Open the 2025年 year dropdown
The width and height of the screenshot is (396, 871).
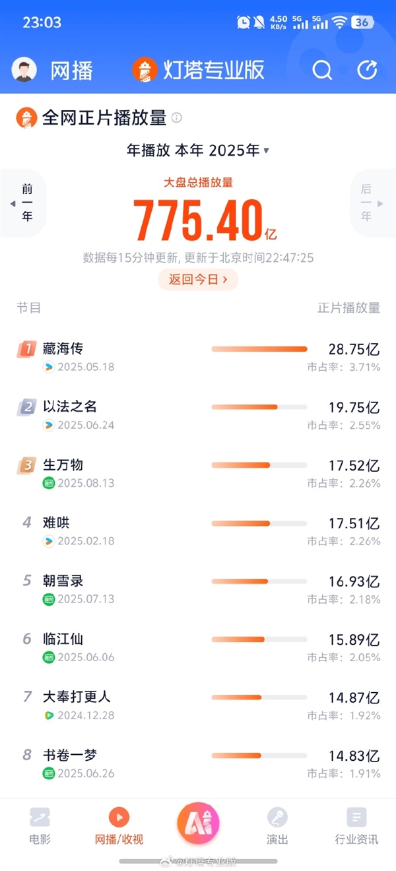point(244,150)
